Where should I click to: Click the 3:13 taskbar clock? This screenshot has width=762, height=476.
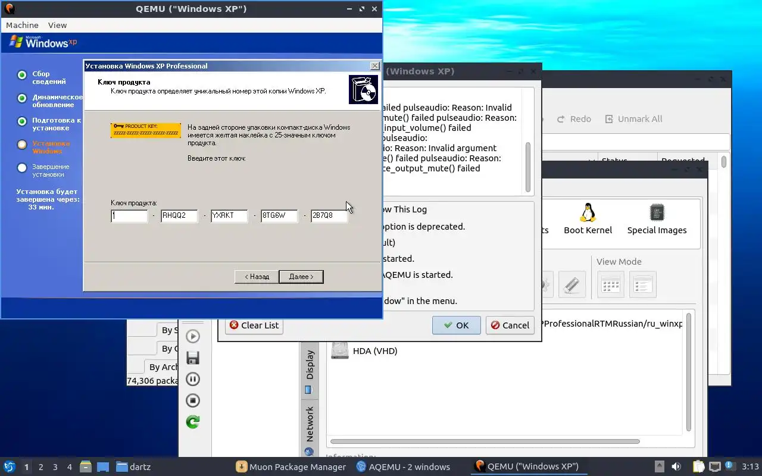click(750, 466)
